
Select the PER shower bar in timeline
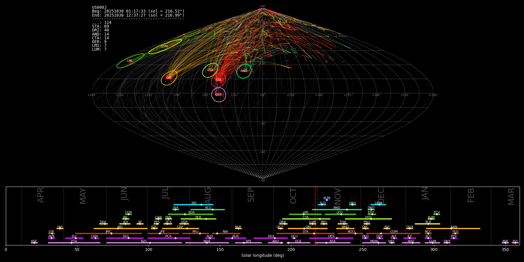[x=198, y=219]
